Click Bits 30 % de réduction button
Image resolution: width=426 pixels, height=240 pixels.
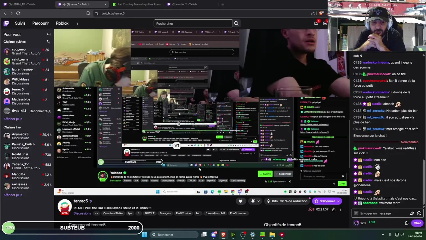click(x=287, y=201)
